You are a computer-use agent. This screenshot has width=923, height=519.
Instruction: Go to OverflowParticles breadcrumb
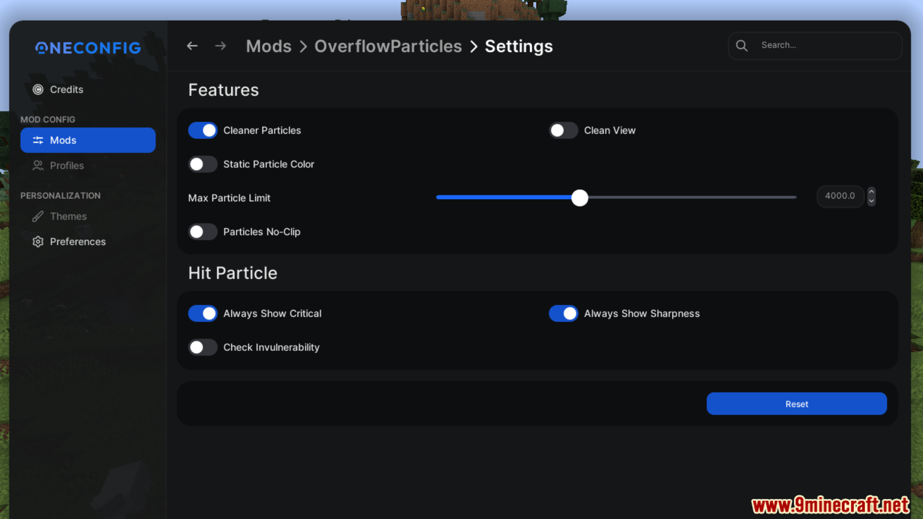pos(388,46)
